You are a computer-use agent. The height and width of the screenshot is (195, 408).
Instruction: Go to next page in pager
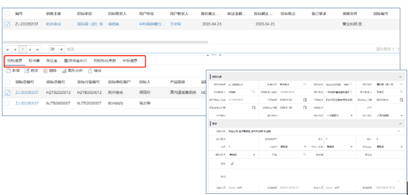31,49
